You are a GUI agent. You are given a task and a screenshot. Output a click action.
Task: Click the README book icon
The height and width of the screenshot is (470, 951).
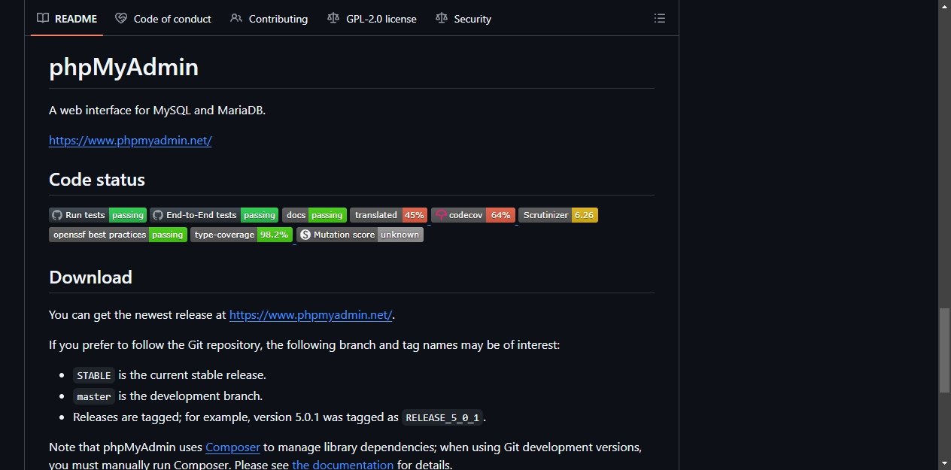(x=43, y=18)
